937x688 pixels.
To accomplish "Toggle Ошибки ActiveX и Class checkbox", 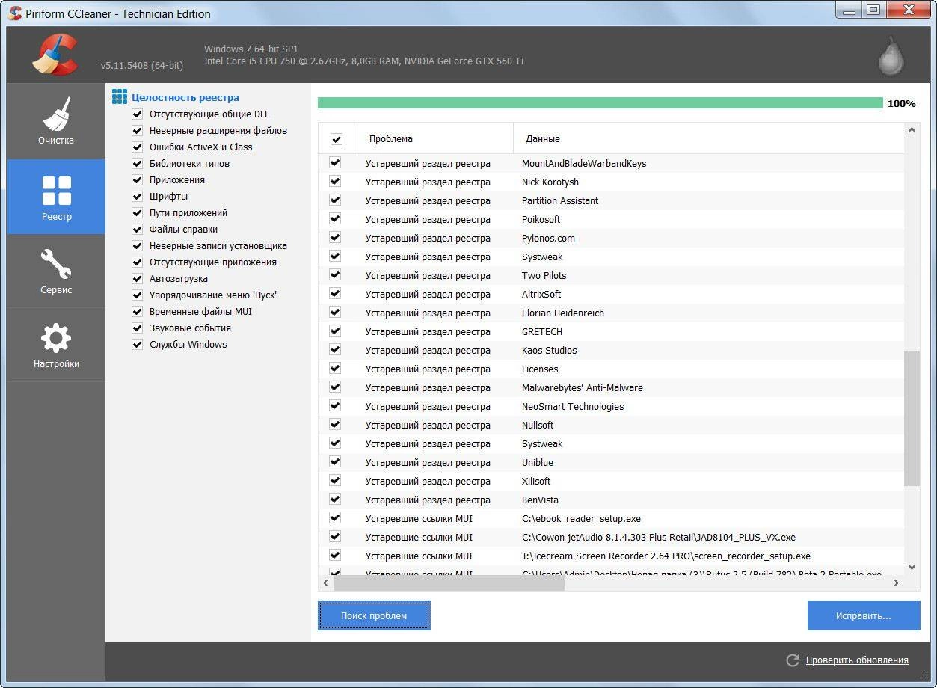I will (137, 147).
